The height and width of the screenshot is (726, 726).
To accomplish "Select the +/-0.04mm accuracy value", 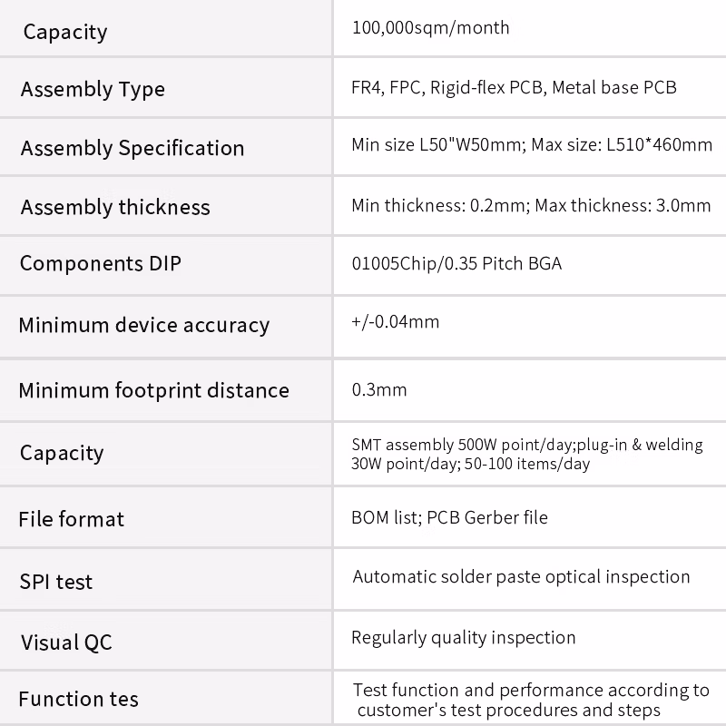I will pos(395,321).
